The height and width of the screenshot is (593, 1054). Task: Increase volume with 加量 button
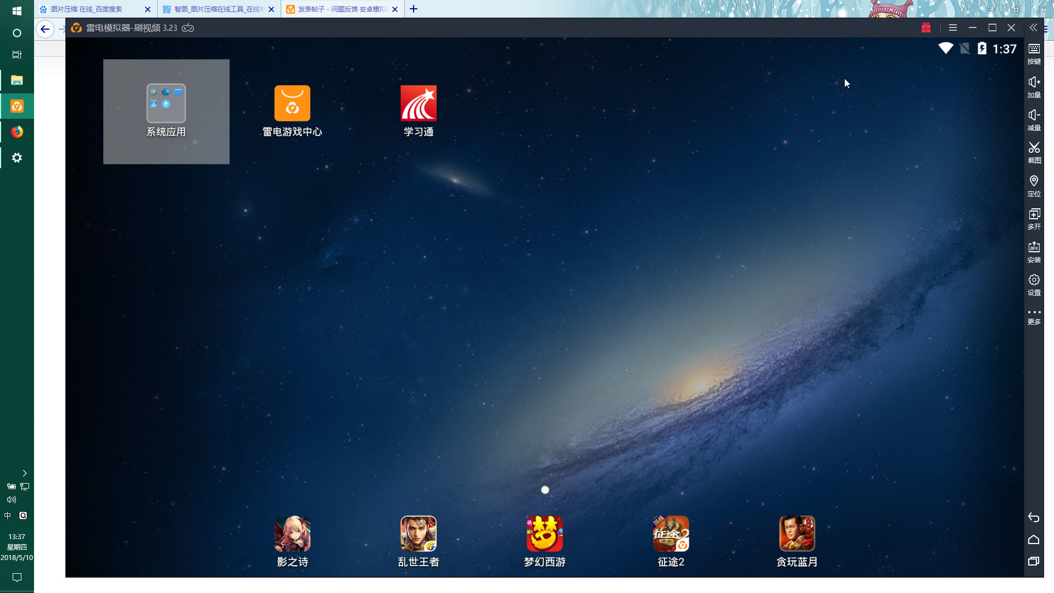point(1034,86)
